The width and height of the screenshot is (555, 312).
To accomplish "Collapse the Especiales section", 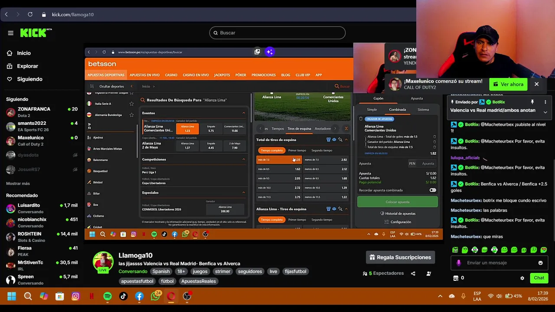I will pos(243,193).
